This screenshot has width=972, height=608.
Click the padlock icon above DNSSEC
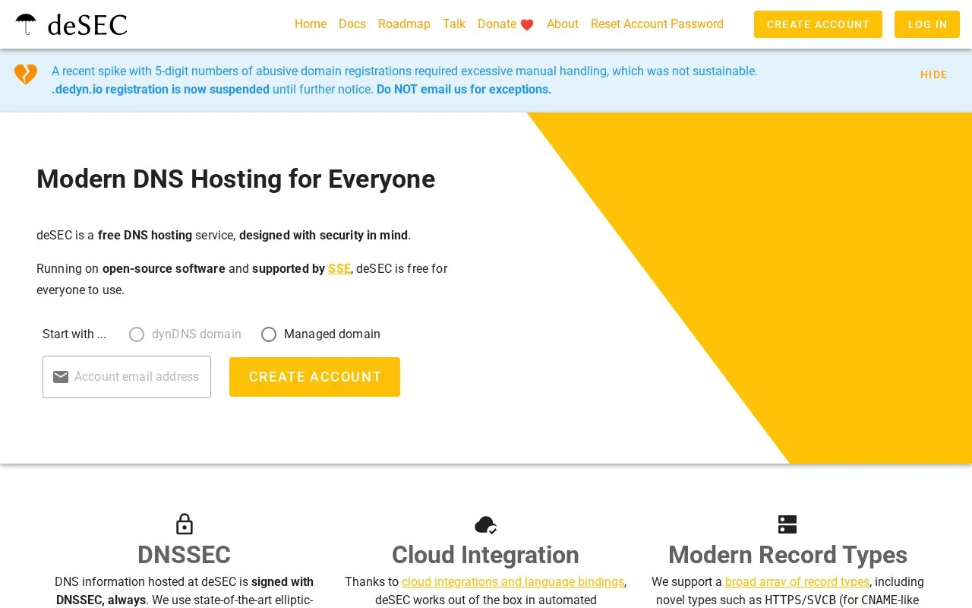coord(185,524)
